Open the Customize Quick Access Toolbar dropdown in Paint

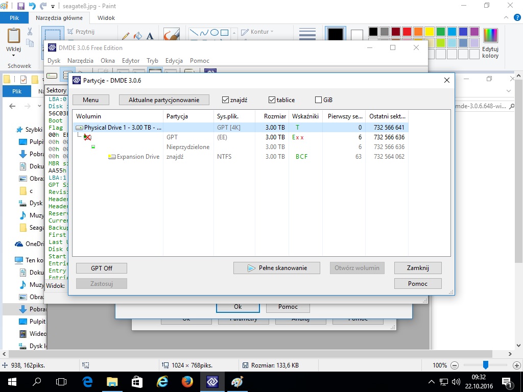(x=53, y=6)
